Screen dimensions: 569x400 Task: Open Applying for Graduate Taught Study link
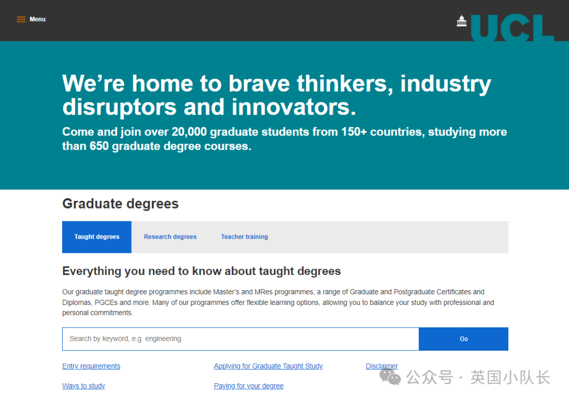pyautogui.click(x=268, y=366)
